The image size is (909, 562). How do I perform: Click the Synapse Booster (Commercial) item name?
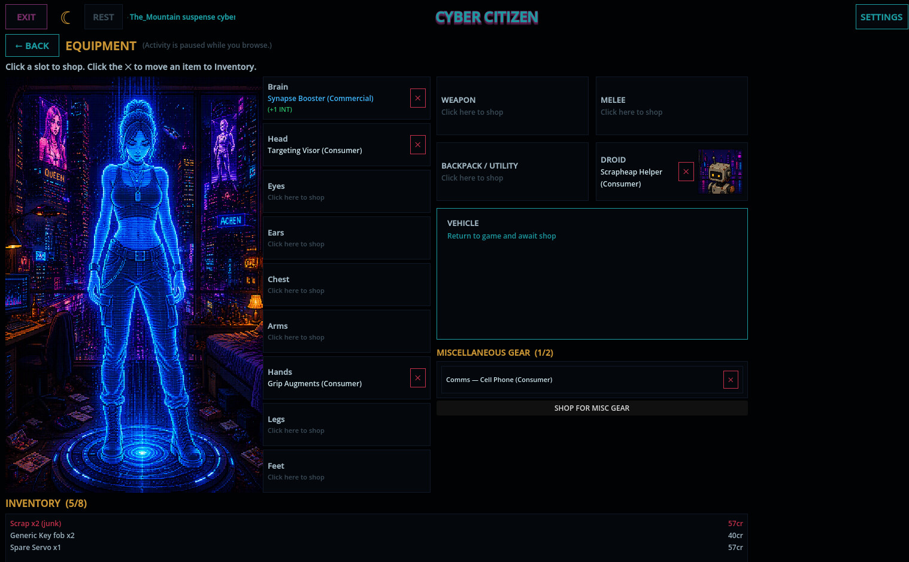(320, 99)
